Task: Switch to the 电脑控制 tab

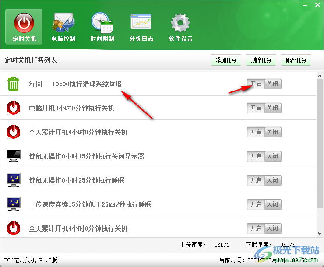Action: (x=63, y=26)
